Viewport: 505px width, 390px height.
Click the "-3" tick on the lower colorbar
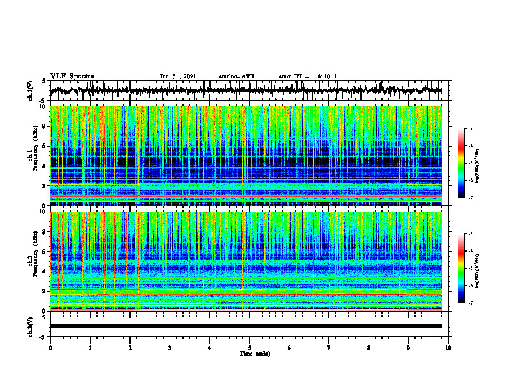point(471,234)
